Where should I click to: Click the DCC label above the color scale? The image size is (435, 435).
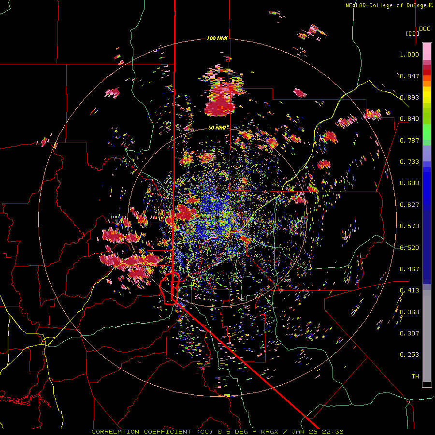(425, 29)
